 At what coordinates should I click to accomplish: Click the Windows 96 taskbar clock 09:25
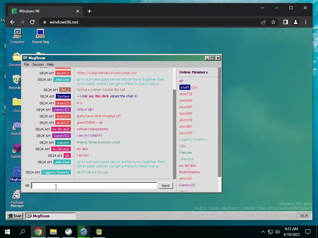coord(304,216)
